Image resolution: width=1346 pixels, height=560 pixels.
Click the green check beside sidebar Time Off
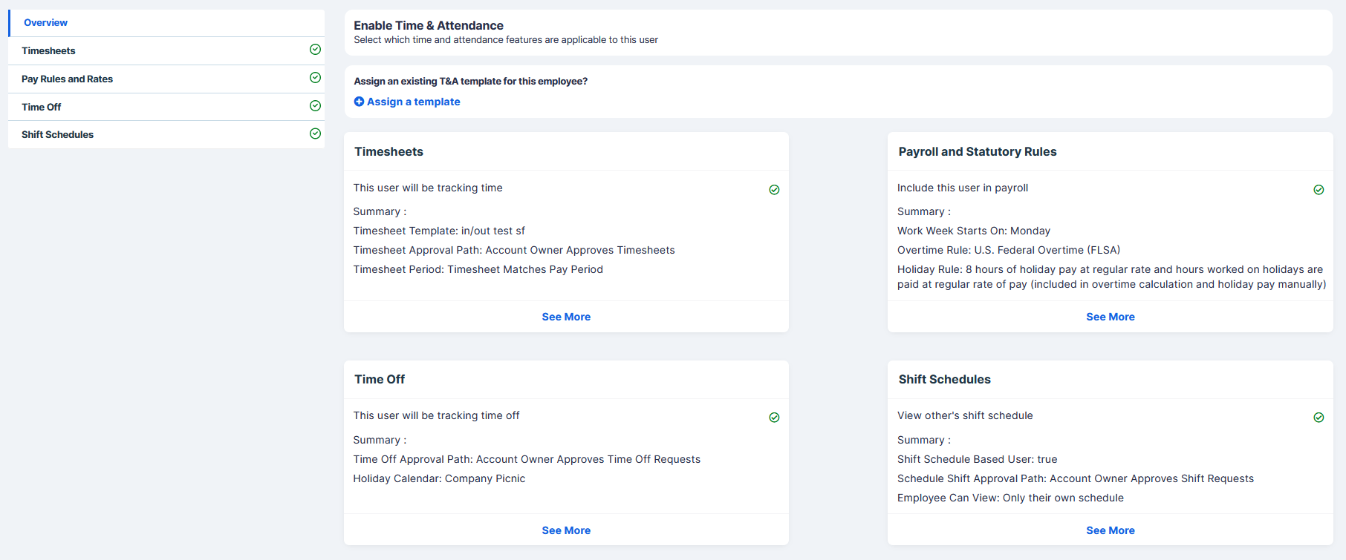pyautogui.click(x=315, y=106)
